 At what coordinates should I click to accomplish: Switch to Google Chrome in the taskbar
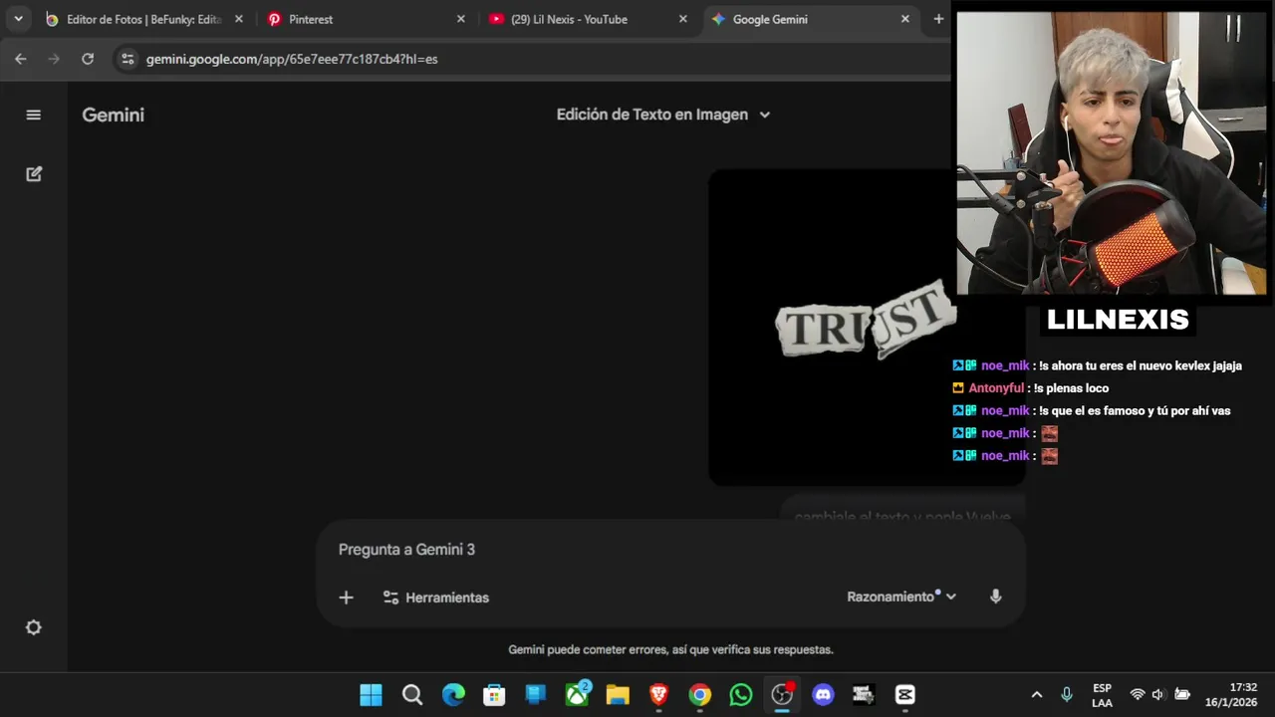pyautogui.click(x=700, y=695)
